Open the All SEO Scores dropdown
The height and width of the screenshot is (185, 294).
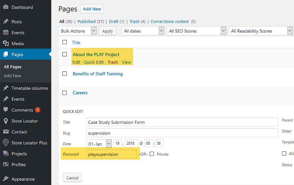point(197,31)
